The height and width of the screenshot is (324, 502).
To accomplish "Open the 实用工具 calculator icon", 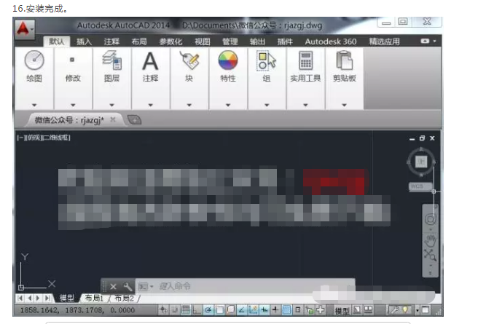I will point(305,60).
